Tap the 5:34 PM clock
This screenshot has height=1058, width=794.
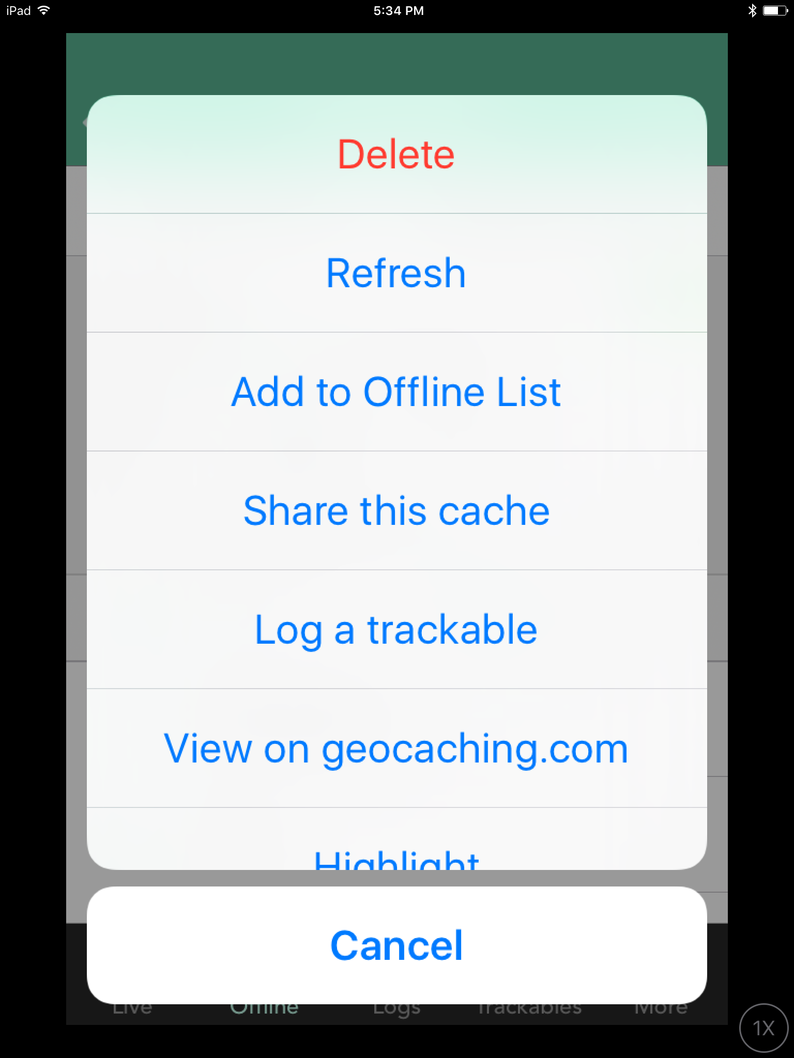point(399,11)
